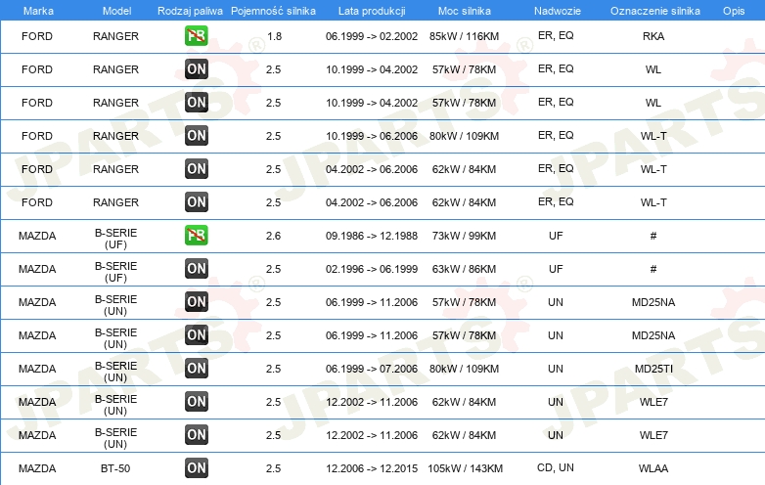
Task: Select the 2.5 capacity cell in the BT-50 row
Action: click(x=273, y=468)
